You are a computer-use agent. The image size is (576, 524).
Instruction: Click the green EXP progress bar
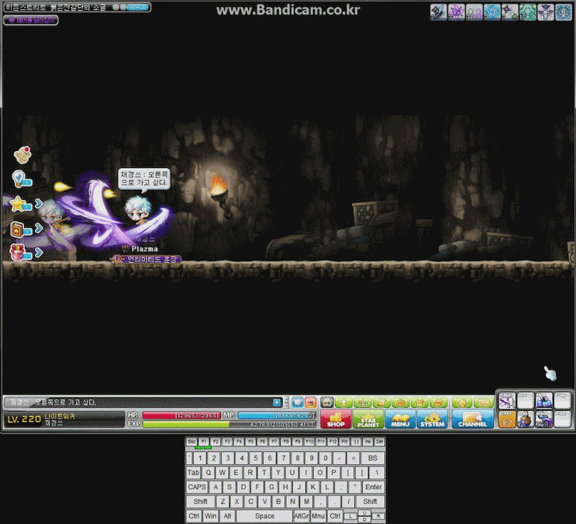[229, 424]
